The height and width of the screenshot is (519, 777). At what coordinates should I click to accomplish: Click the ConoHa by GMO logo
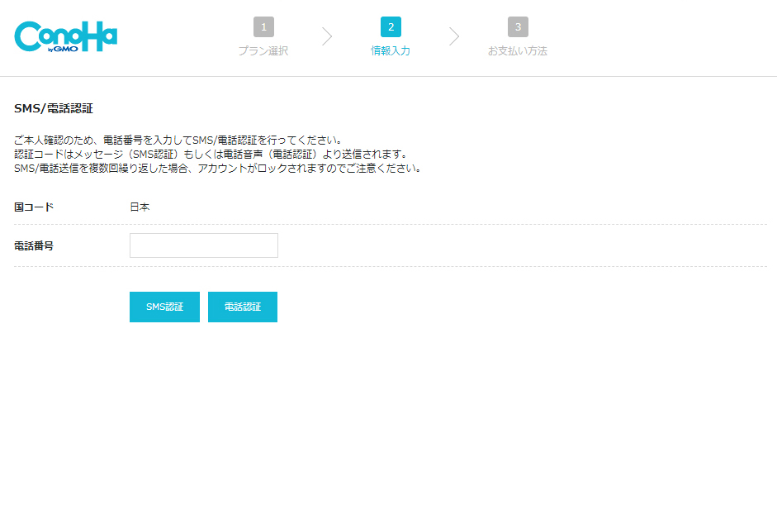[x=66, y=36]
